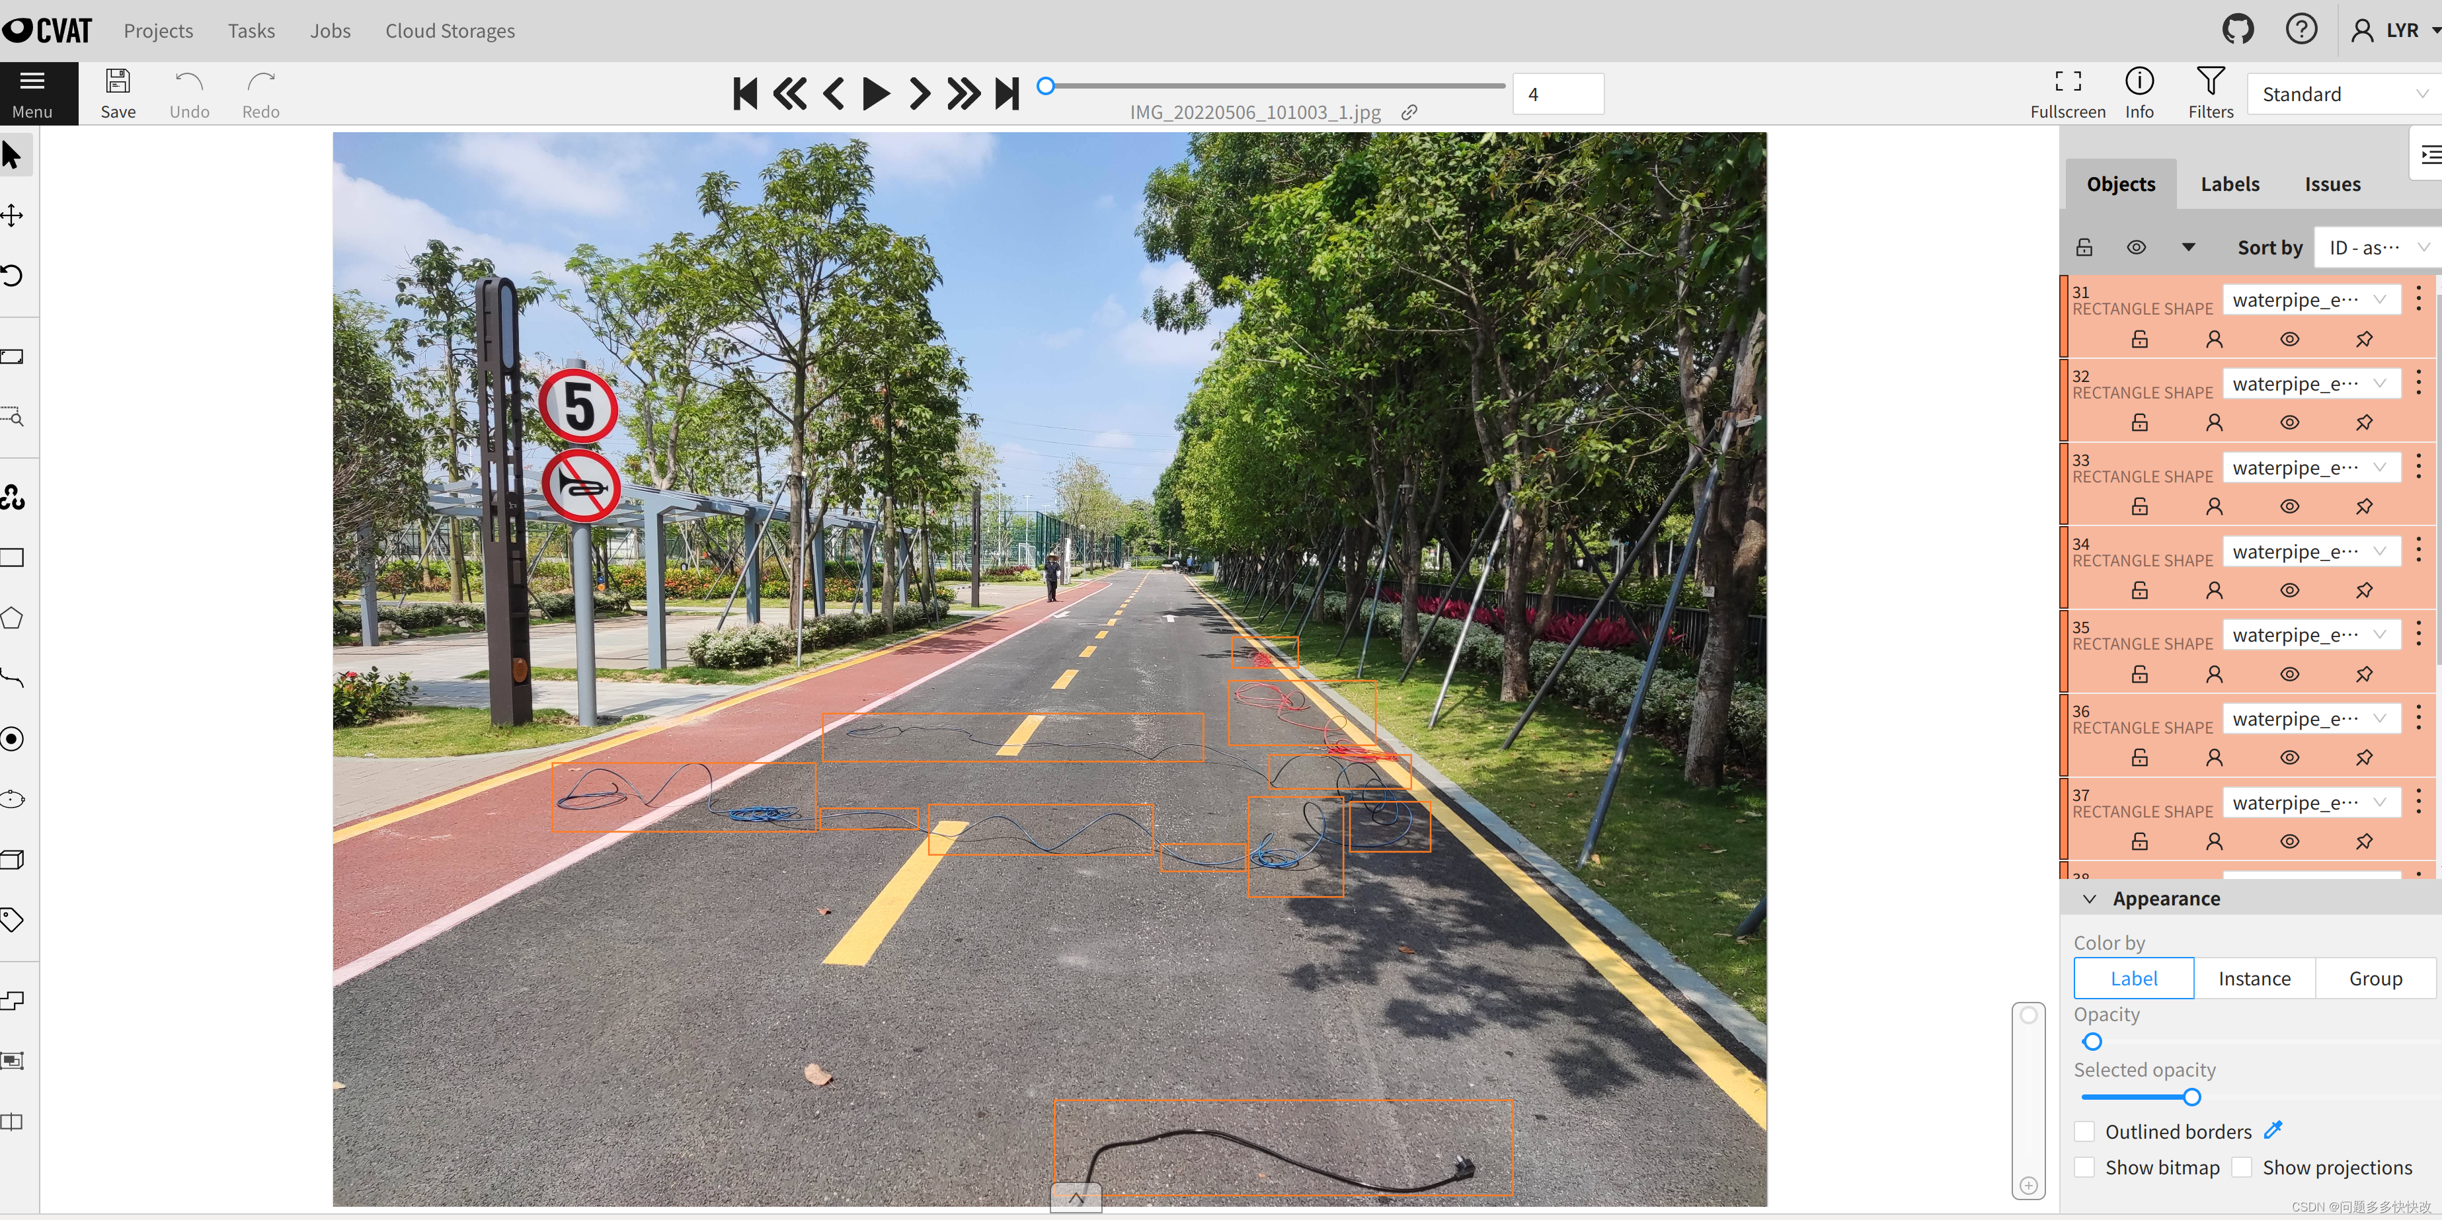
Task: Open the Standard workspace dropdown
Action: pyautogui.click(x=2344, y=94)
